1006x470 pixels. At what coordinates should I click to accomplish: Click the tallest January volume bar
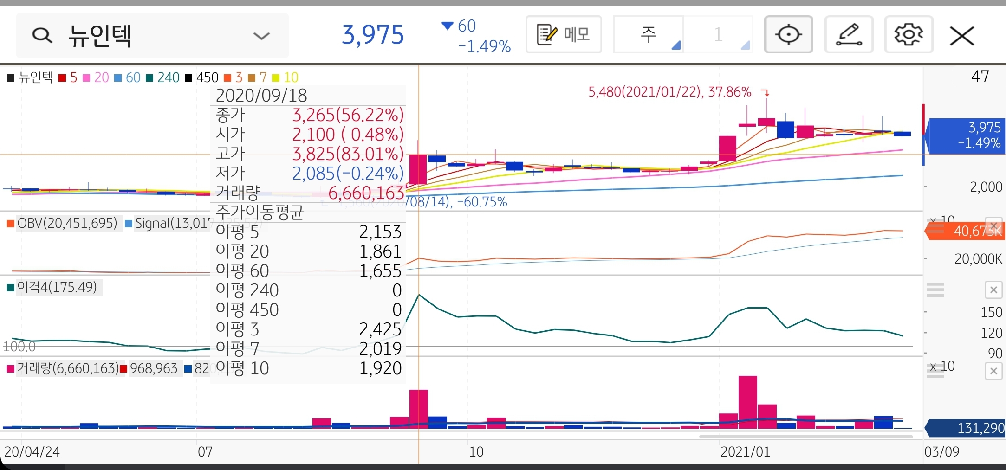(x=748, y=402)
